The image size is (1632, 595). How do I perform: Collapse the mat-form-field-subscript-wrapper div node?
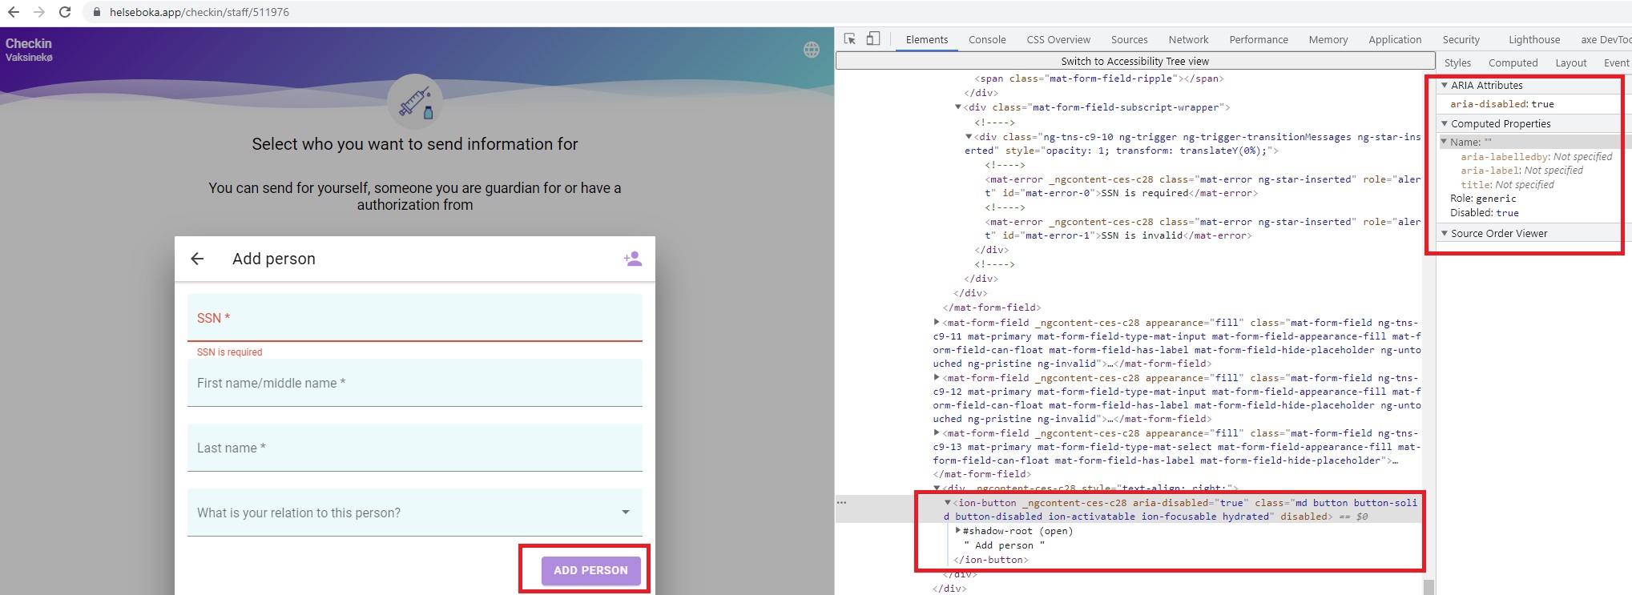(958, 107)
